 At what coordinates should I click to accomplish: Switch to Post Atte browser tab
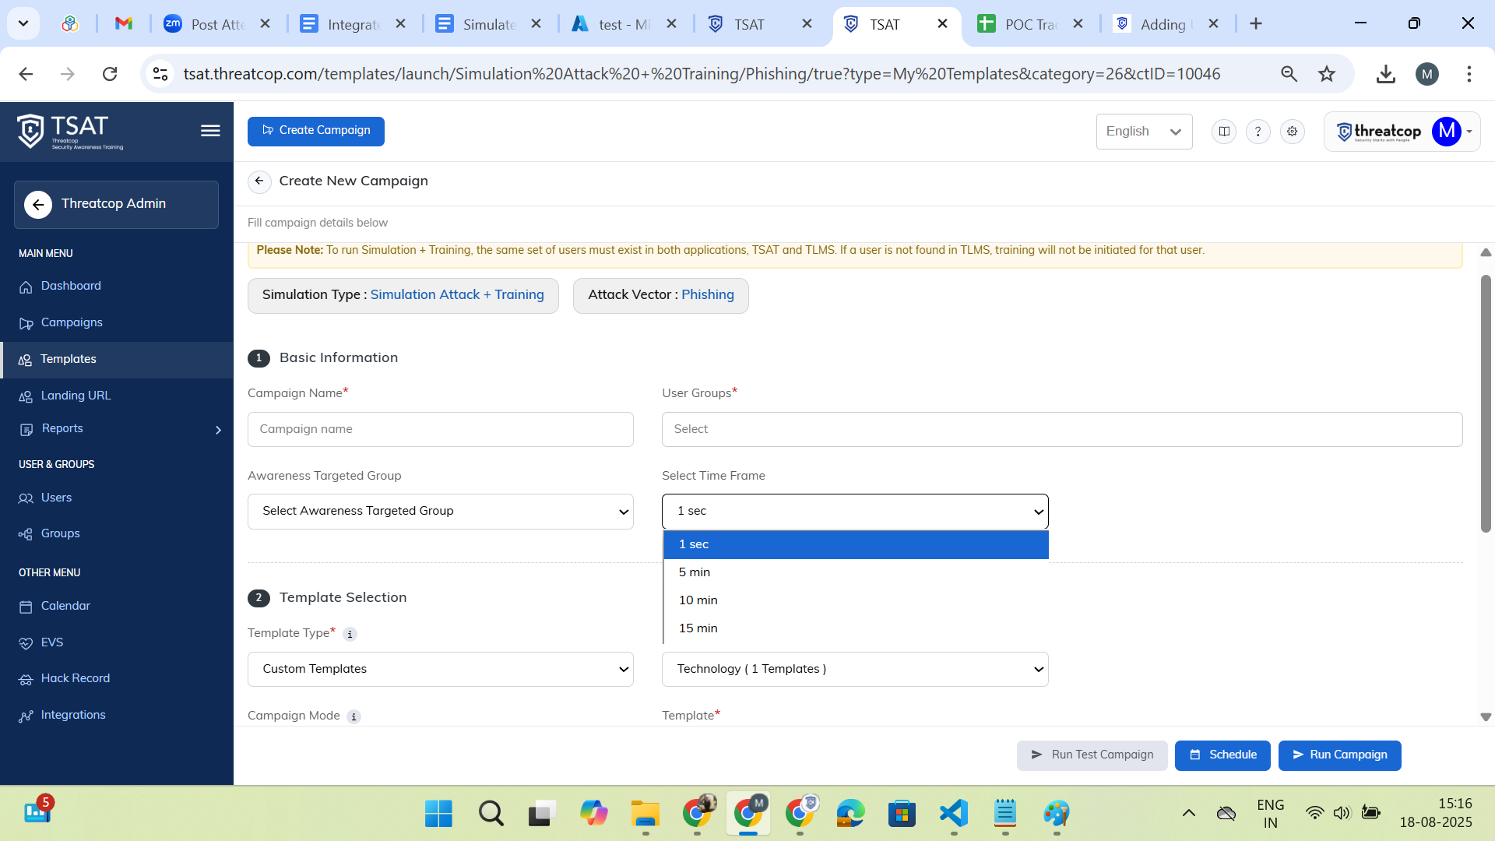[217, 24]
